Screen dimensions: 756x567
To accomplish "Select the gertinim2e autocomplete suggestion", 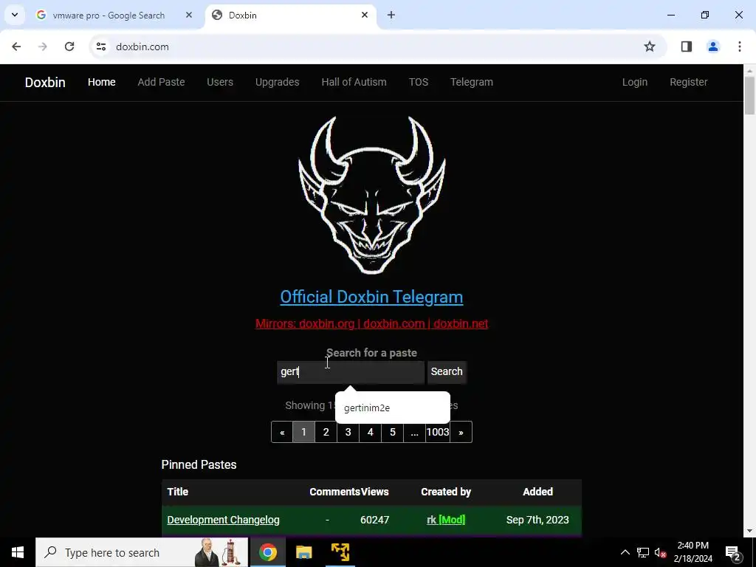I will click(x=393, y=408).
